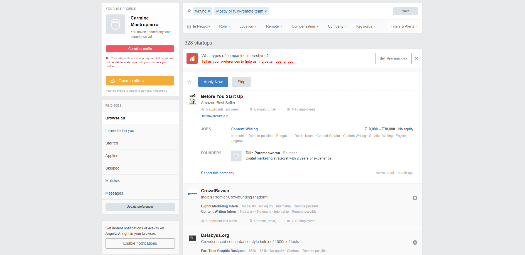The image size is (525, 255).
Task: Open the Remote filter dropdown
Action: point(274,26)
